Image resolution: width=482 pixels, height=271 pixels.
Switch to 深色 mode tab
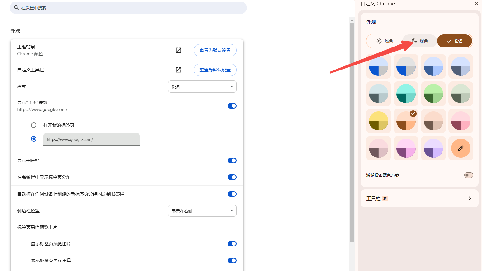point(420,41)
